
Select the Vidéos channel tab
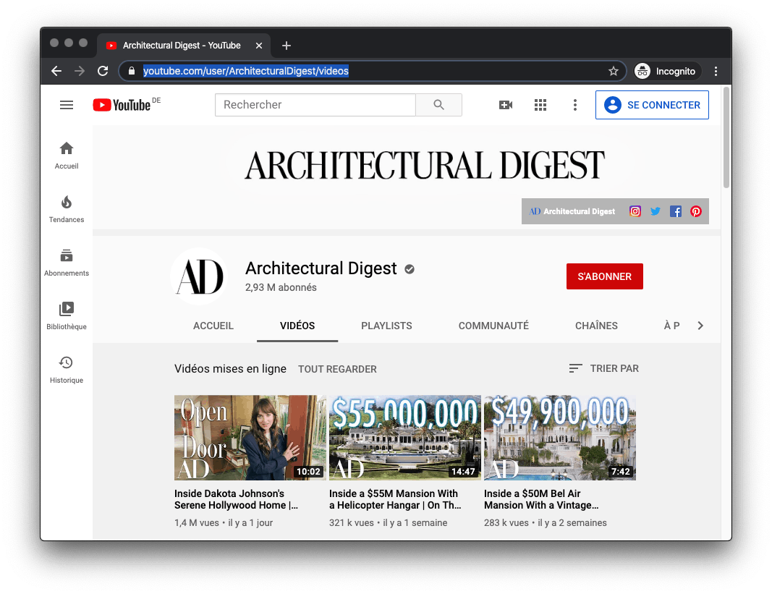click(297, 326)
